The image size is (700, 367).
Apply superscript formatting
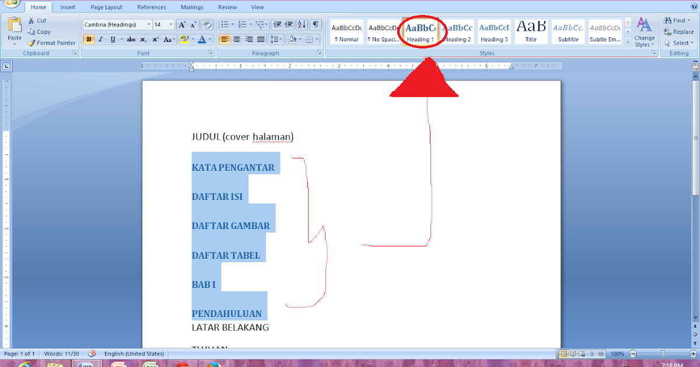155,40
